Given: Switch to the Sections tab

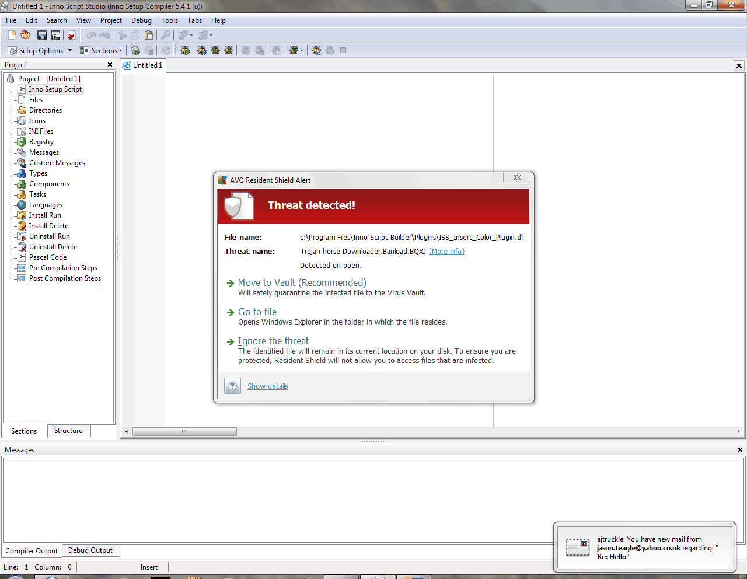Looking at the screenshot, I should tap(24, 431).
